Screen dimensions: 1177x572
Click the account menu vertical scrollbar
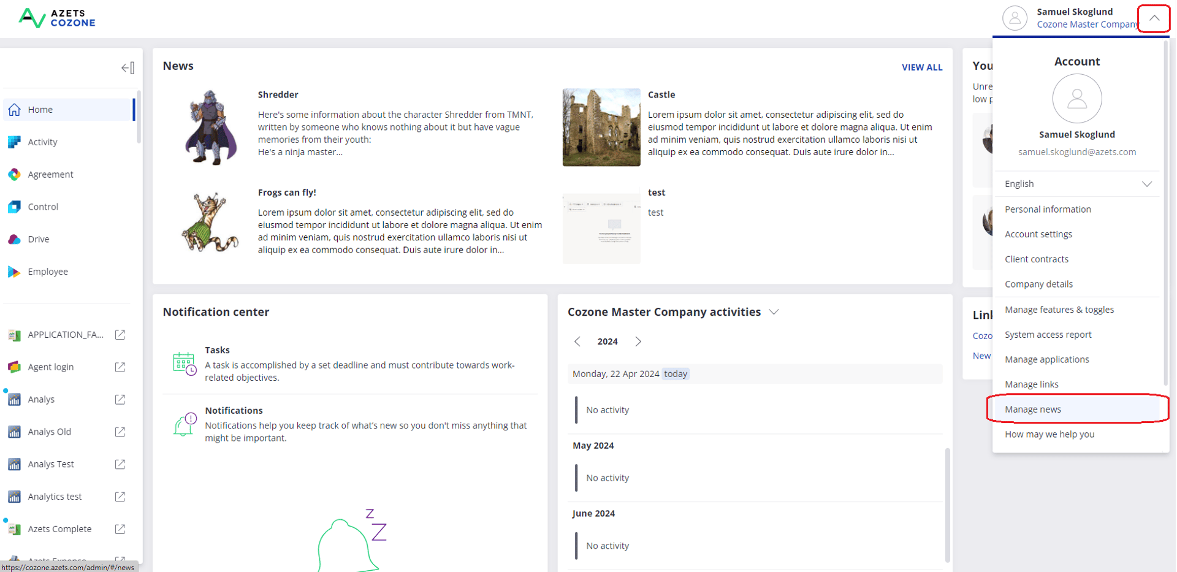tap(1166, 213)
